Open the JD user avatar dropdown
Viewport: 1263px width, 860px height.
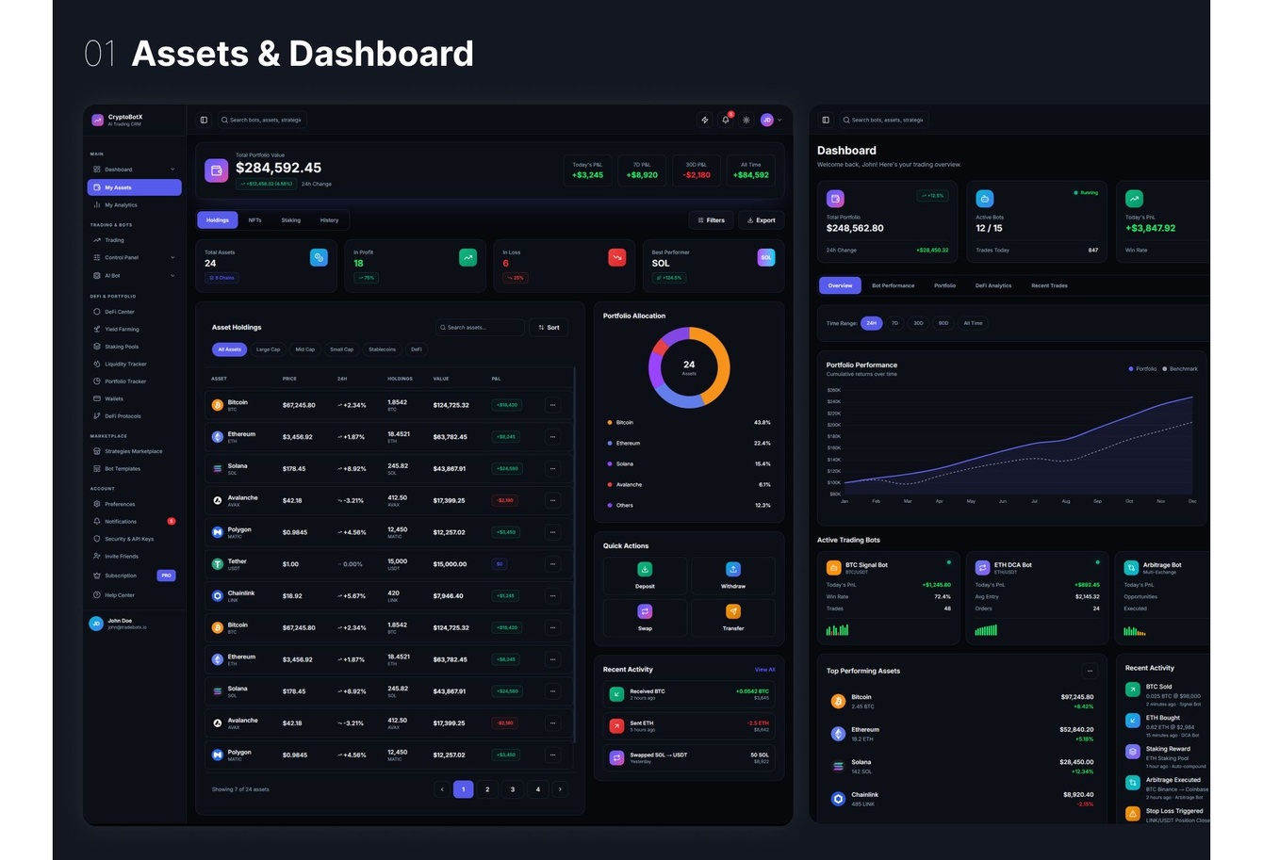click(771, 120)
